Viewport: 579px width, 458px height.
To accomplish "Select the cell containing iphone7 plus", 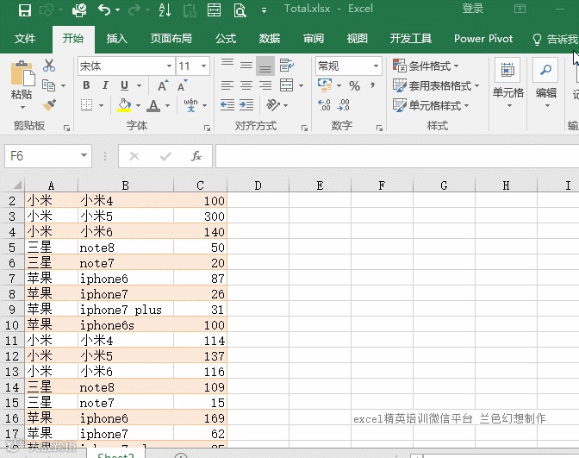I will click(126, 310).
